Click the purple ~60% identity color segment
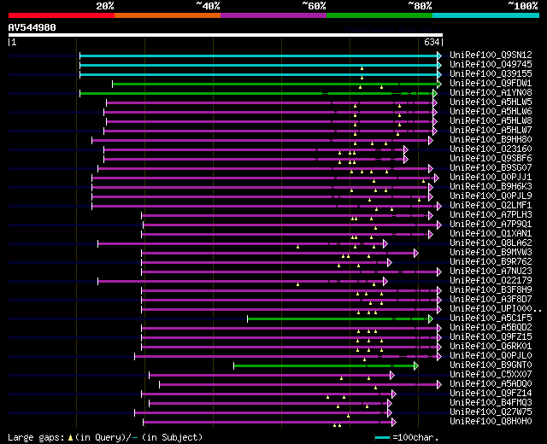 [273, 15]
